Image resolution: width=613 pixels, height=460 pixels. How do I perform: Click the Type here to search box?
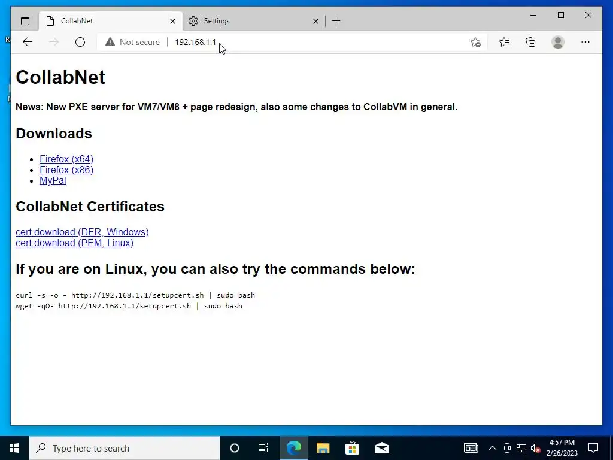(125, 448)
